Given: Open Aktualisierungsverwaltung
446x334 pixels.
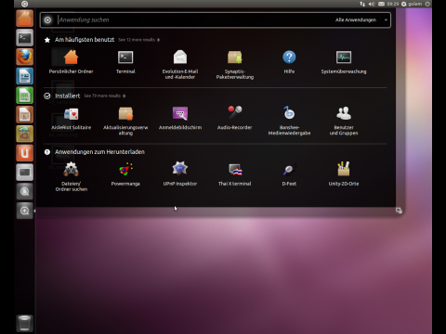Looking at the screenshot, I should point(125,121).
